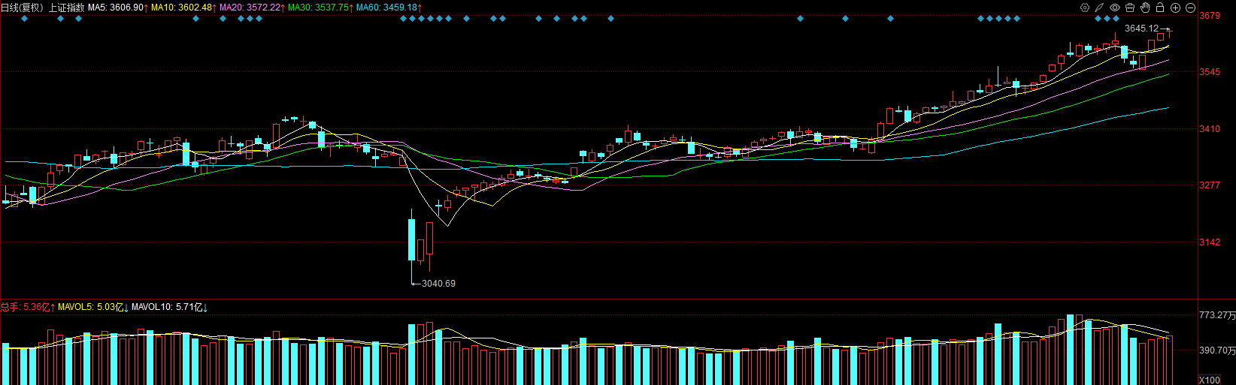Click the 日线(复权) period label
This screenshot has width=1236, height=385.
tap(22, 8)
